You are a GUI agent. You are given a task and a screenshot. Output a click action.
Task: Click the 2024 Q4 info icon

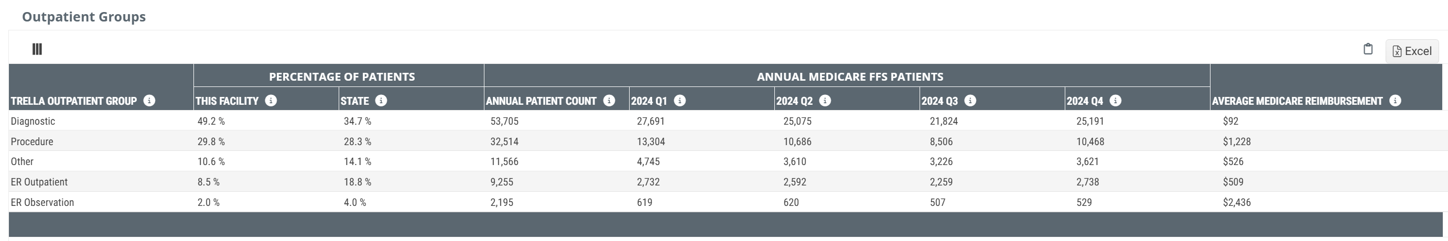(x=1116, y=101)
